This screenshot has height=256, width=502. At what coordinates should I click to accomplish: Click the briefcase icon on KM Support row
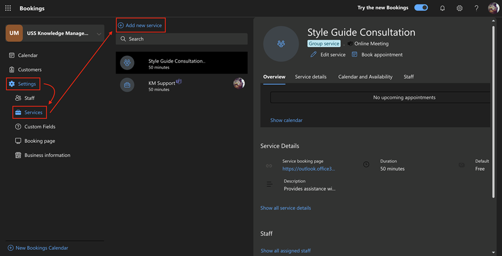[x=127, y=85]
